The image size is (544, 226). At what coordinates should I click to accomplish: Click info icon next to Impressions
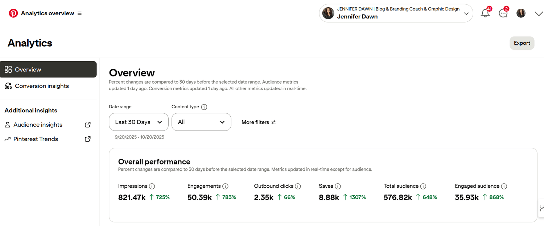152,186
